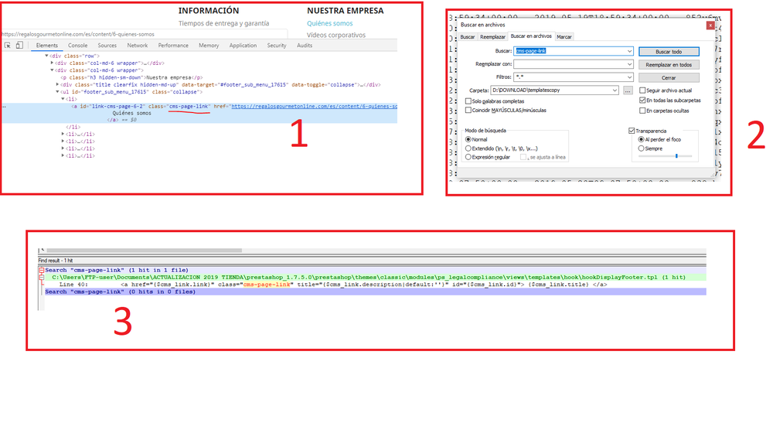Follow the href URL in the highlighted anchor node

tap(314, 106)
